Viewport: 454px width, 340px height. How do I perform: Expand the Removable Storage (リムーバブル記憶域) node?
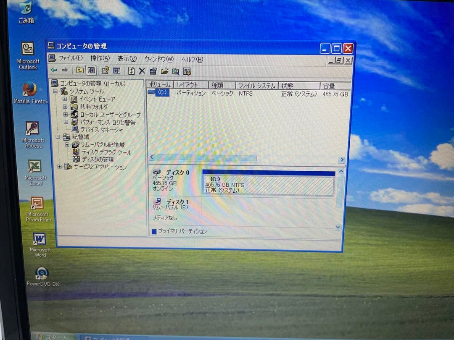(66, 144)
